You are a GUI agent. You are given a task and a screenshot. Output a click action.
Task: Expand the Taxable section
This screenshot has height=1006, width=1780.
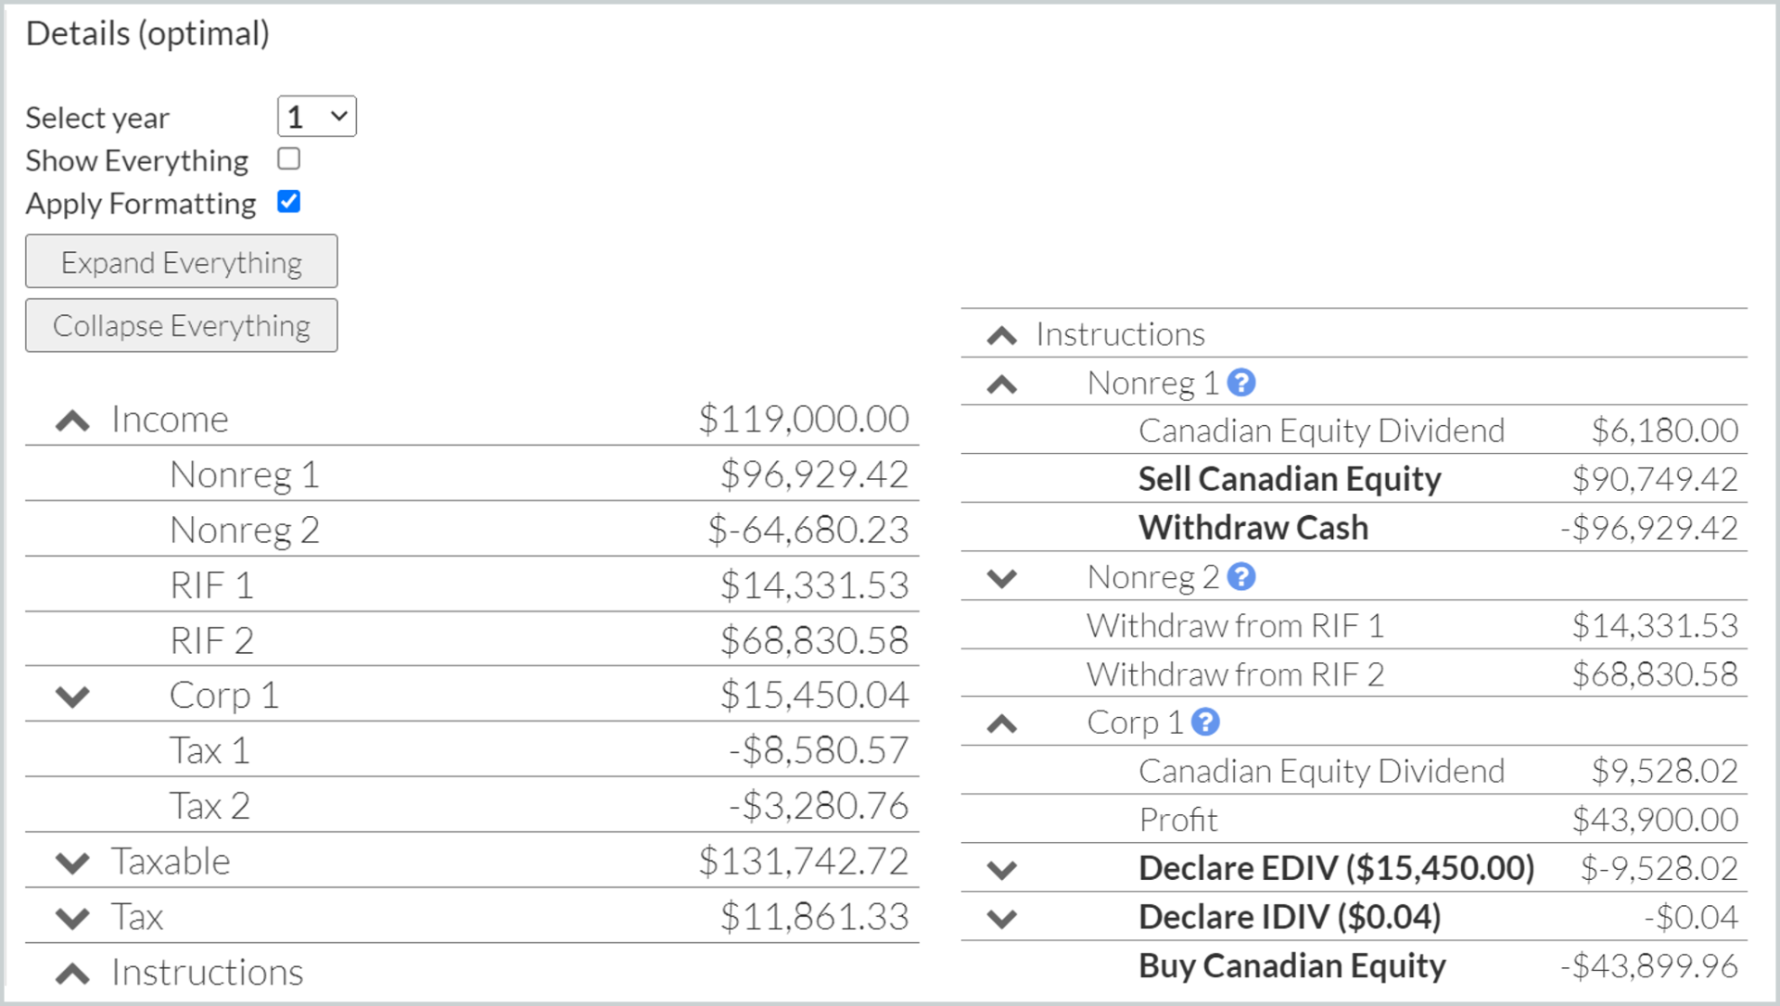(70, 861)
